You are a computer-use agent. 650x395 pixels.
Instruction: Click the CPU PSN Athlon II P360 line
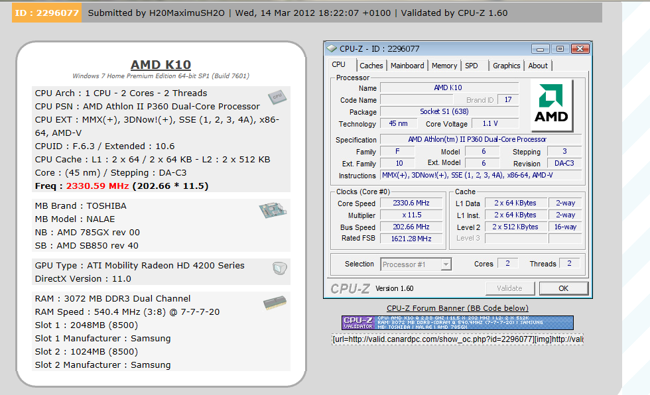(x=147, y=107)
